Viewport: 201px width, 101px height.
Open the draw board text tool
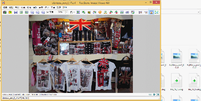[94, 12]
